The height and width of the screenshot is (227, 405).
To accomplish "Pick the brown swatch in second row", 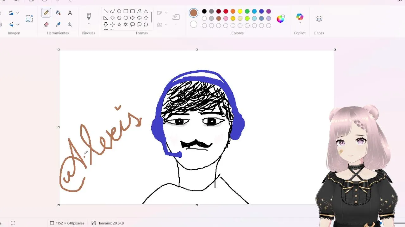I will pos(219,19).
